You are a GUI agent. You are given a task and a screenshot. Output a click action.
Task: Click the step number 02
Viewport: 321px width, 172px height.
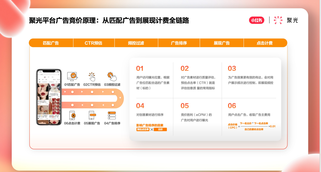(185, 68)
